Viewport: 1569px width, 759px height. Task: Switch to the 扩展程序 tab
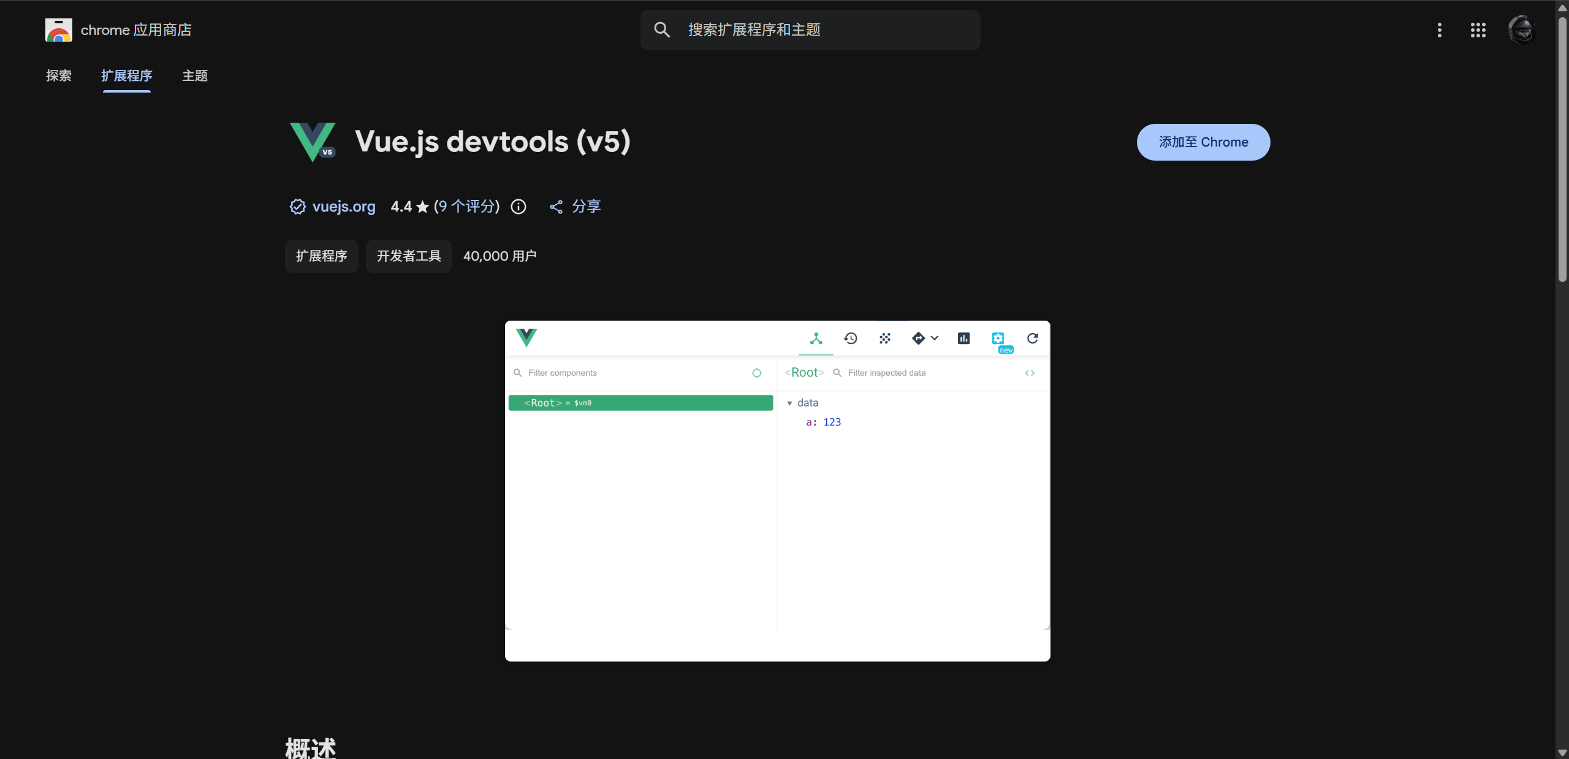click(x=127, y=75)
